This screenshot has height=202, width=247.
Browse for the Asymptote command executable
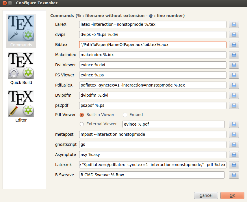coord(234,155)
